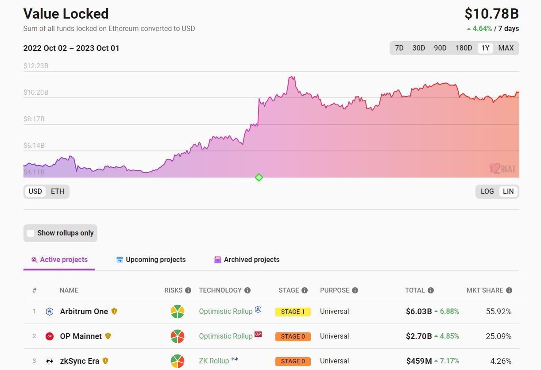Select the MAX time range
Screen dimensions: 541x370
click(506, 48)
